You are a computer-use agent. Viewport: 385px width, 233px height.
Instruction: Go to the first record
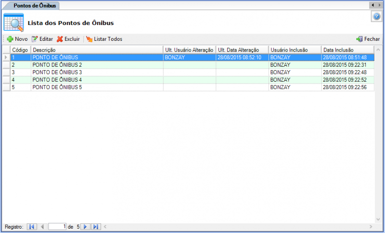click(x=32, y=226)
